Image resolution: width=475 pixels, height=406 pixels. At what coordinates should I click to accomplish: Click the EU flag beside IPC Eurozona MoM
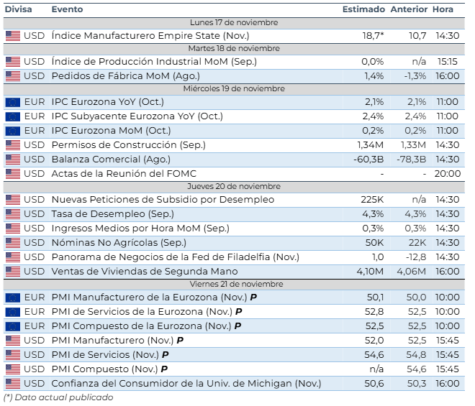[13, 130]
